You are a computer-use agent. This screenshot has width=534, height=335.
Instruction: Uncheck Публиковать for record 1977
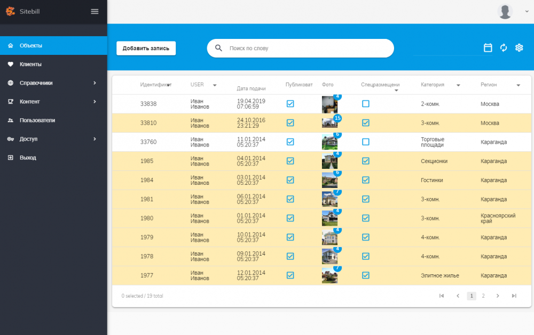tap(290, 275)
